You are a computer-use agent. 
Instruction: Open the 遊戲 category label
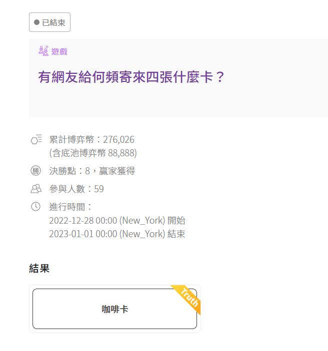point(59,51)
